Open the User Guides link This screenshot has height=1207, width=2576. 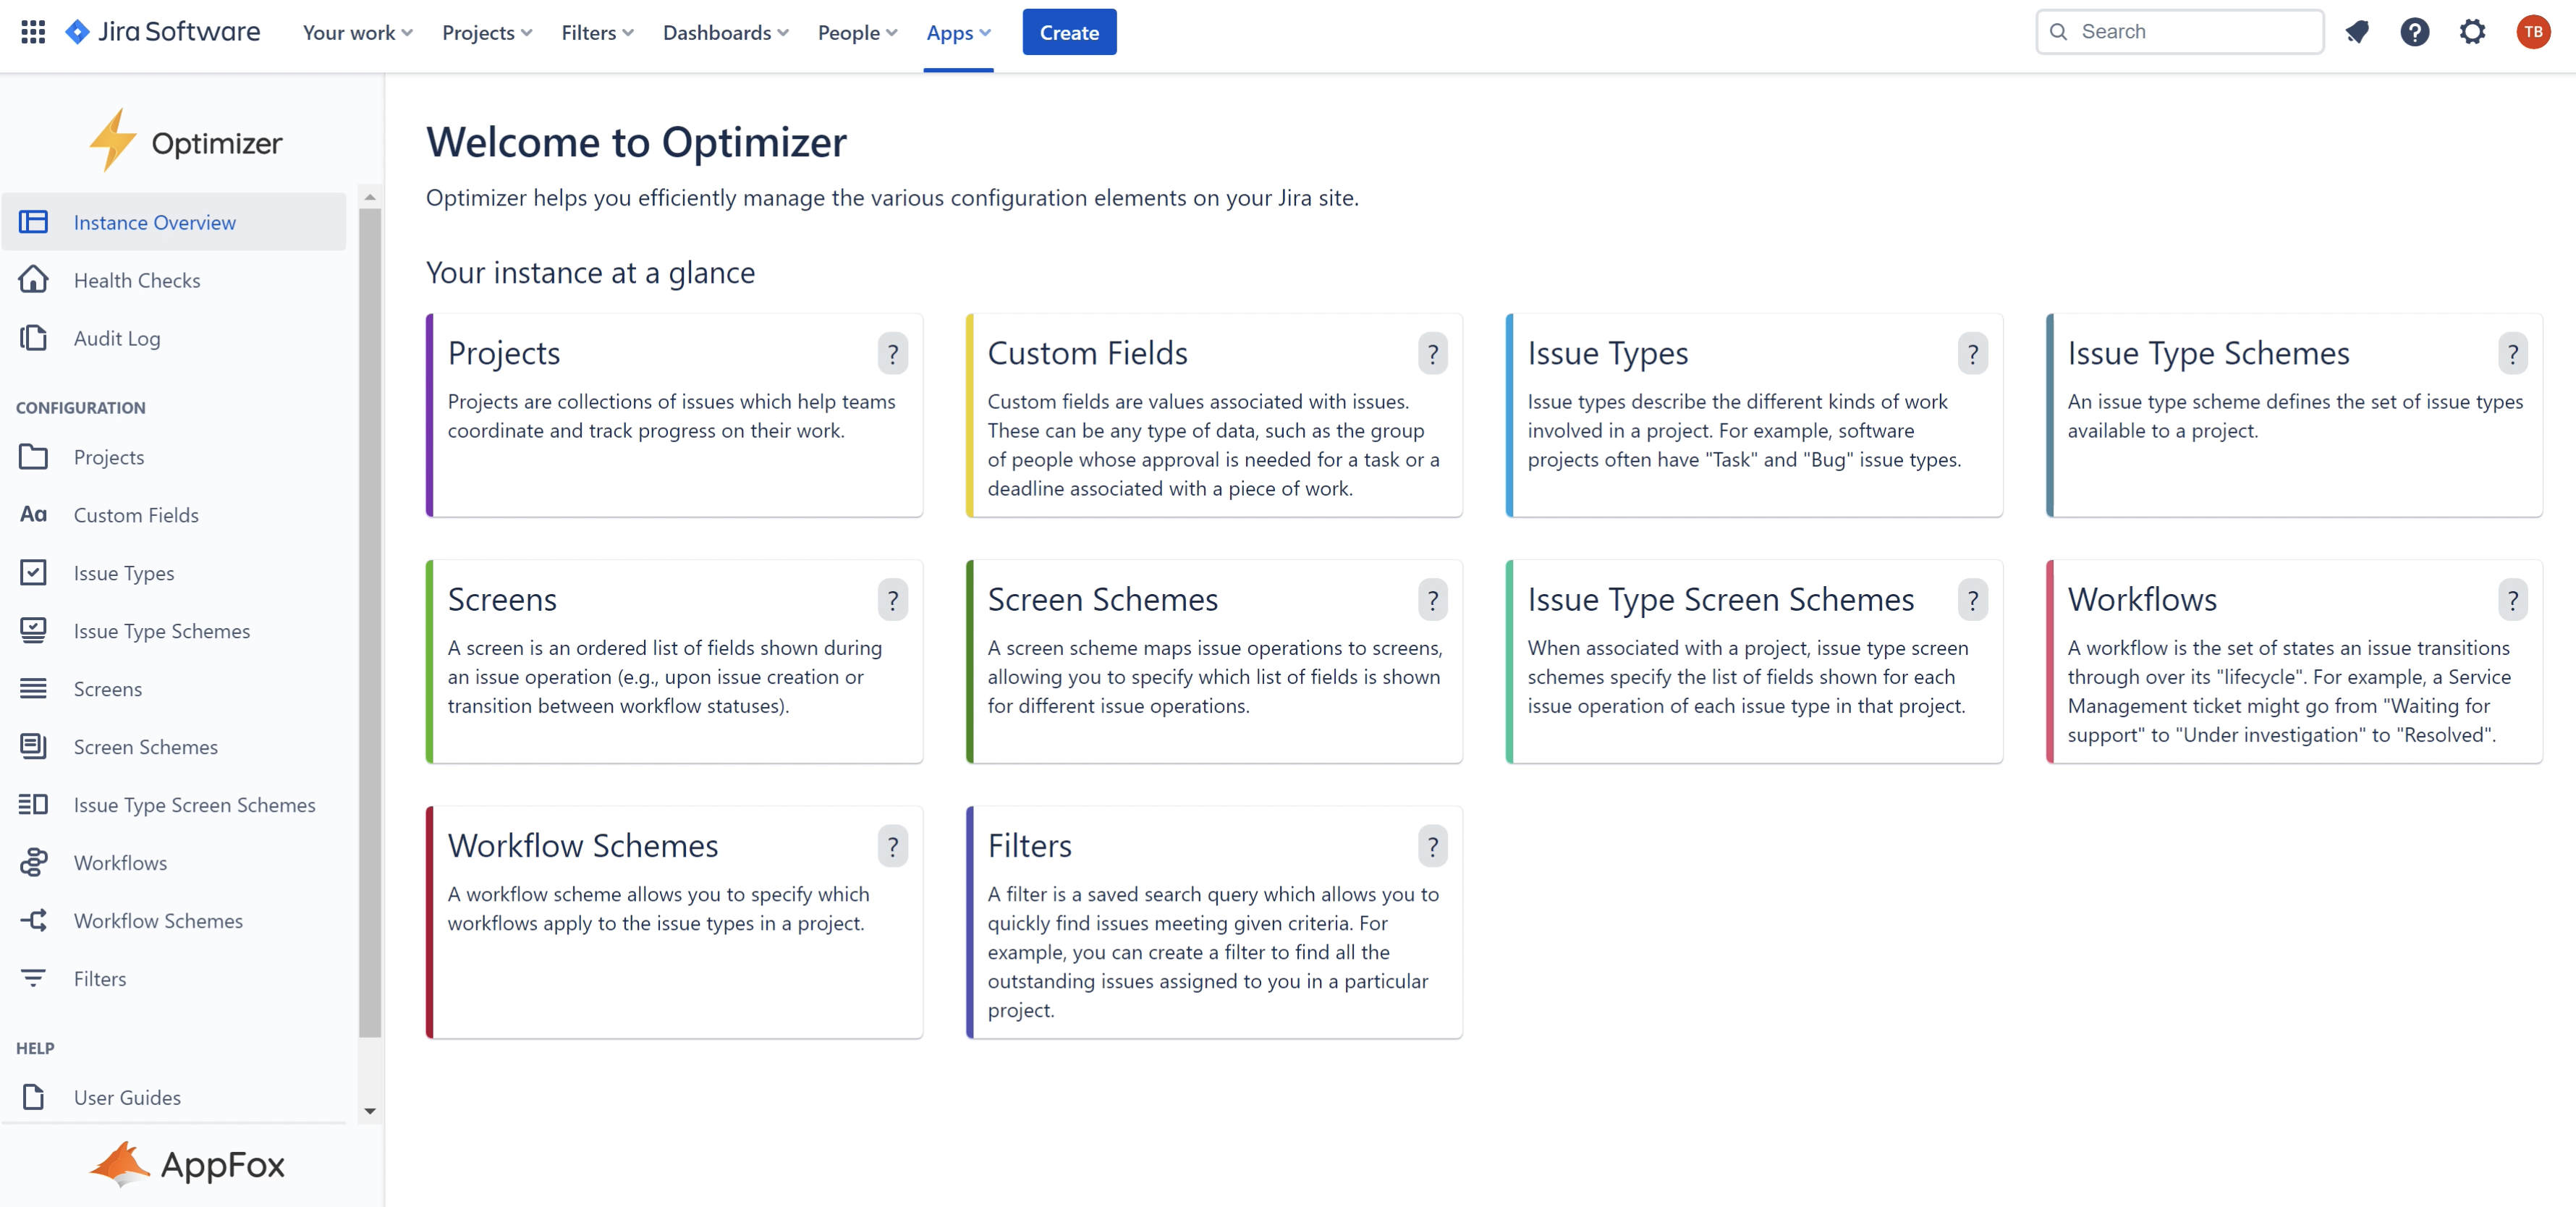[x=127, y=1097]
